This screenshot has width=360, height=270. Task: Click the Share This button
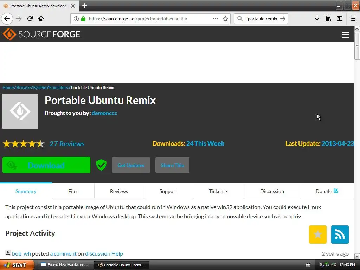click(x=172, y=165)
